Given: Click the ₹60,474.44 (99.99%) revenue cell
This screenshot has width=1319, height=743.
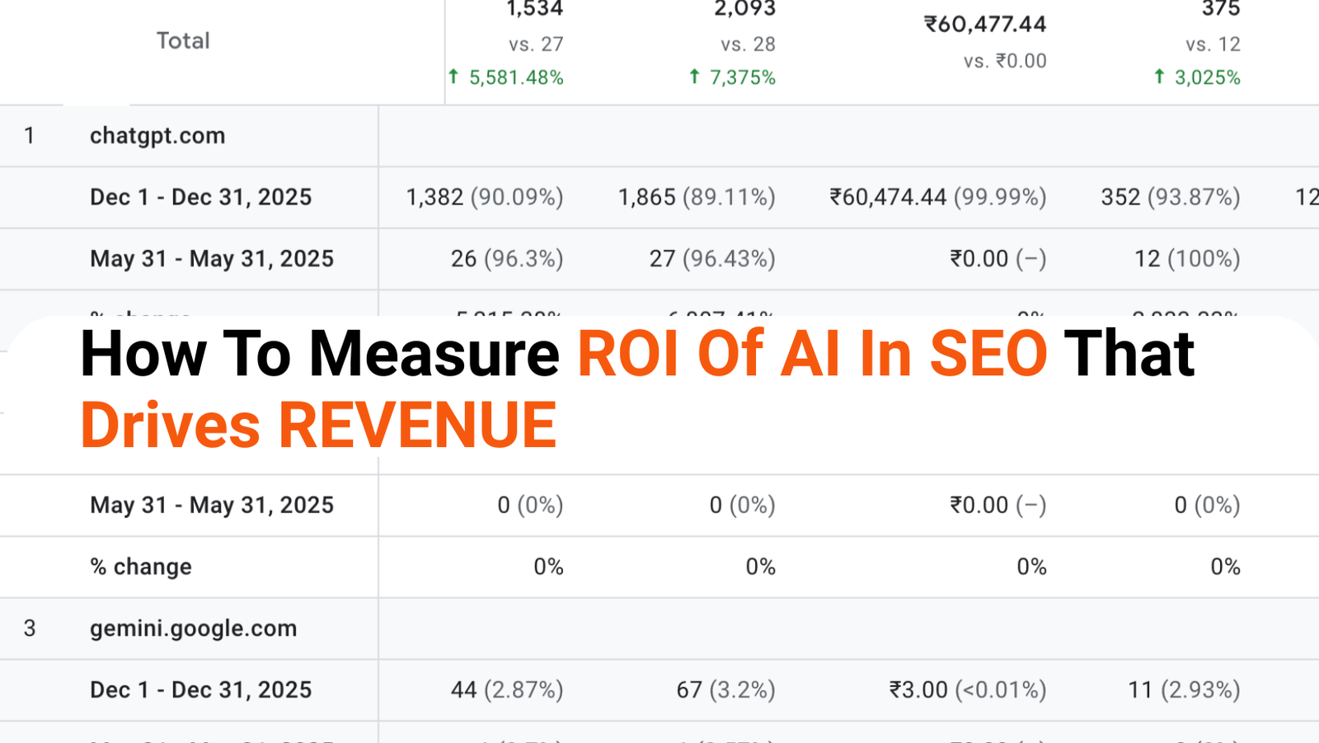Looking at the screenshot, I should point(938,198).
